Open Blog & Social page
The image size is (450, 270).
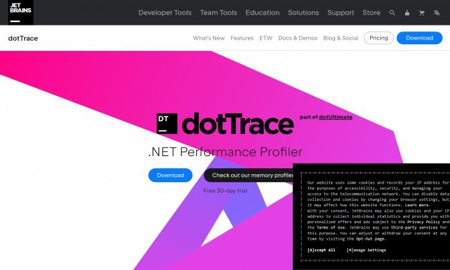[x=341, y=38]
